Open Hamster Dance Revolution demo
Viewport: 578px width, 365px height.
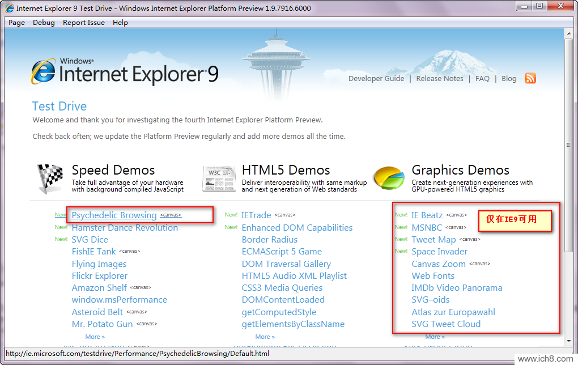coord(125,227)
